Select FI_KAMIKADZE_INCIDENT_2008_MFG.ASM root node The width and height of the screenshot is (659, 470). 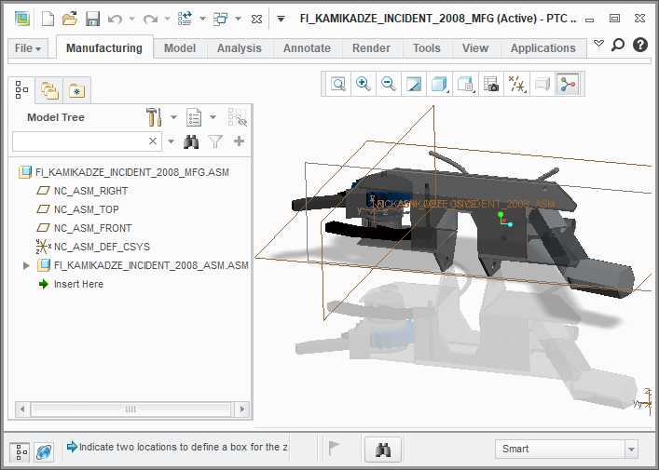tap(124, 172)
